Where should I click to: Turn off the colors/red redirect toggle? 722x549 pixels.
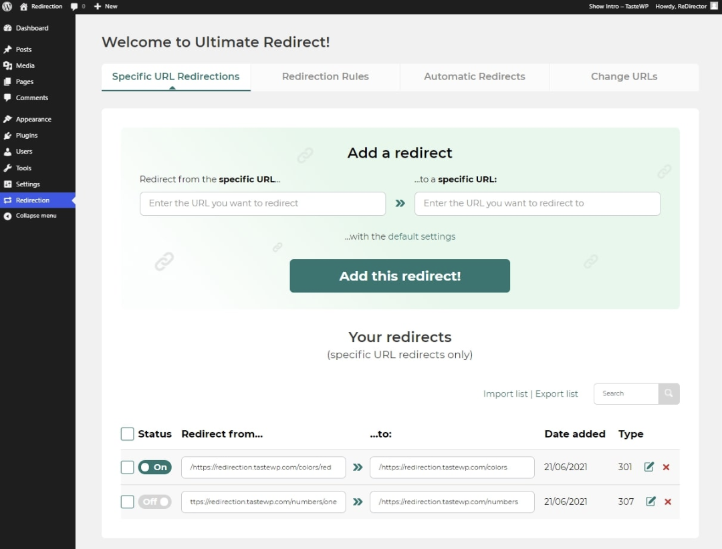154,467
